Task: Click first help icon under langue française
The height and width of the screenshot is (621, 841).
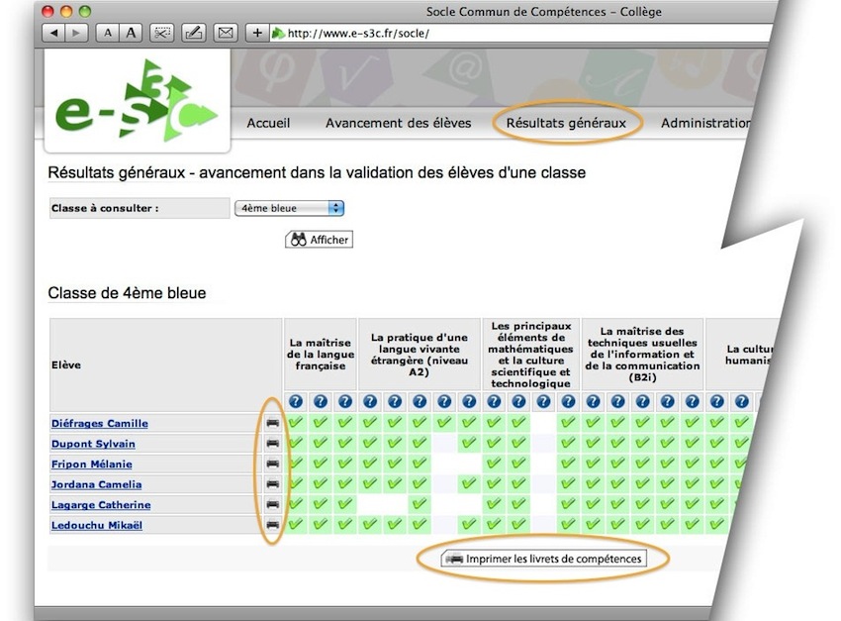Action: click(296, 402)
